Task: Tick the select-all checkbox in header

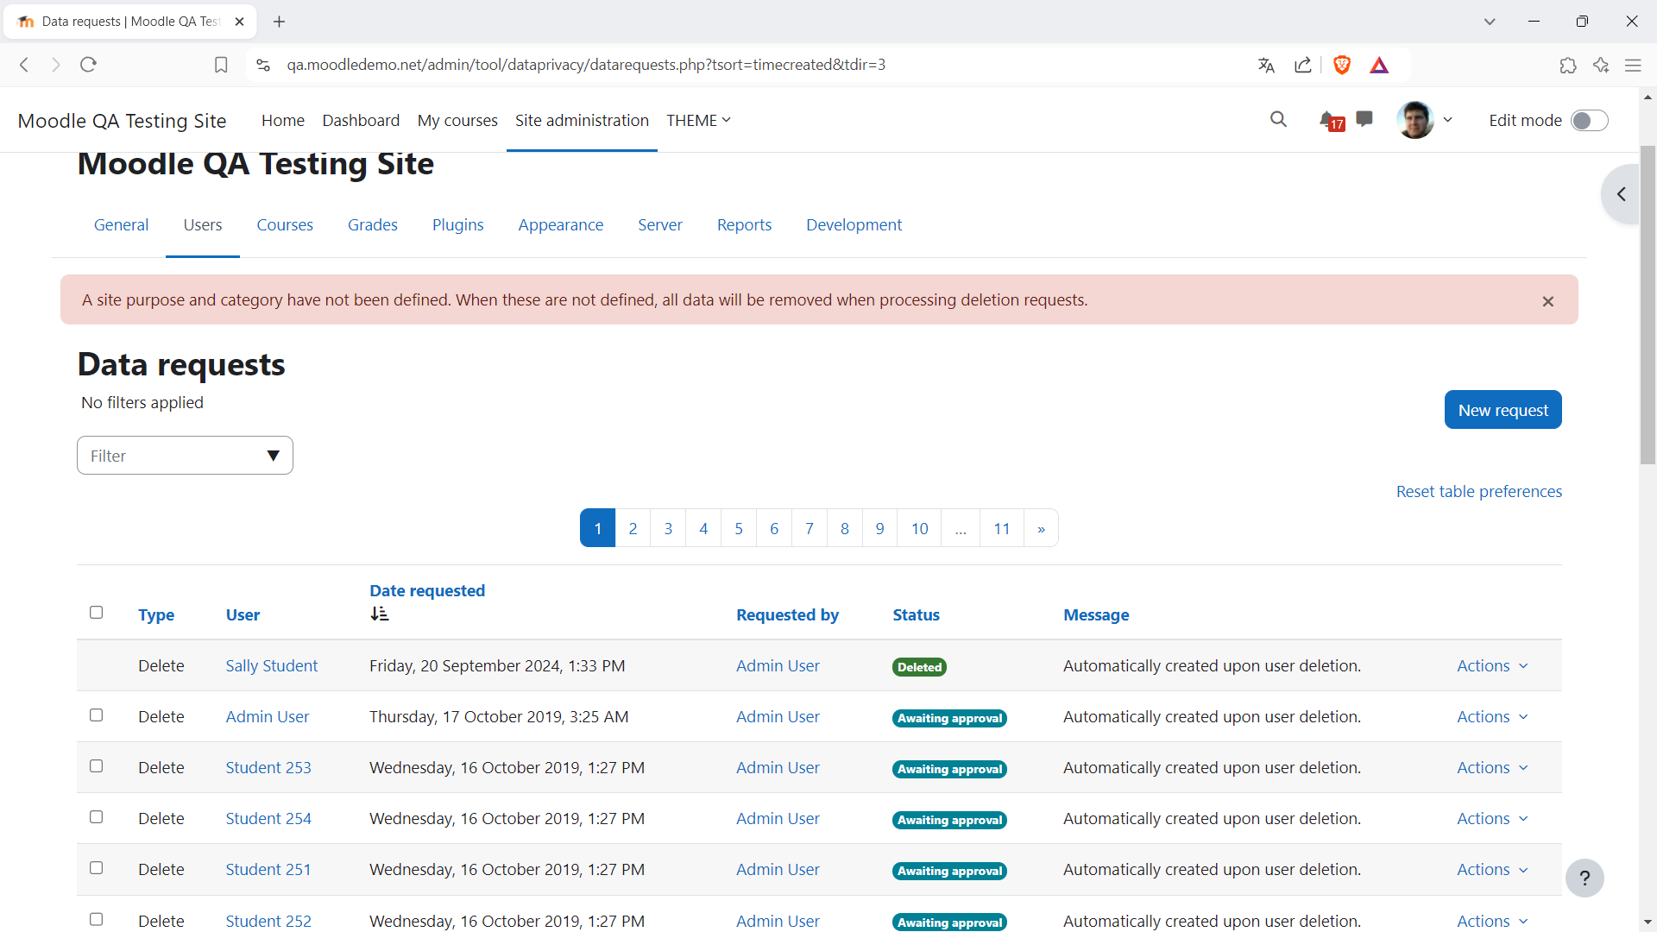Action: pyautogui.click(x=97, y=613)
